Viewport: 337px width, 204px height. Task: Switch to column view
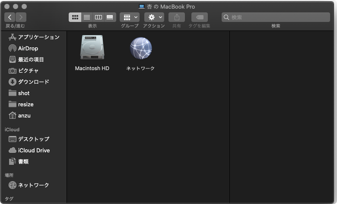click(x=99, y=17)
